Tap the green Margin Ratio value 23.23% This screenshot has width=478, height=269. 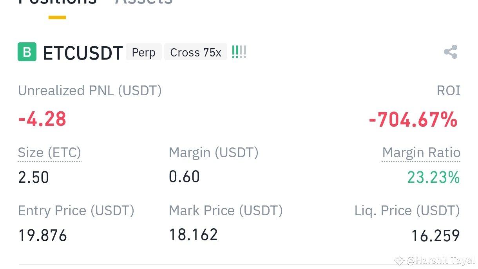tap(433, 177)
